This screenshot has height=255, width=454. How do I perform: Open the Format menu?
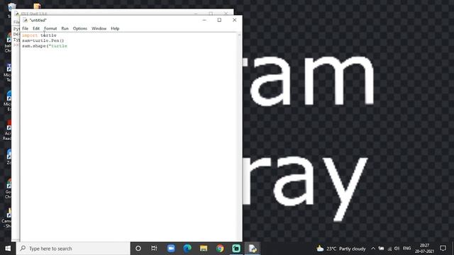click(x=50, y=28)
